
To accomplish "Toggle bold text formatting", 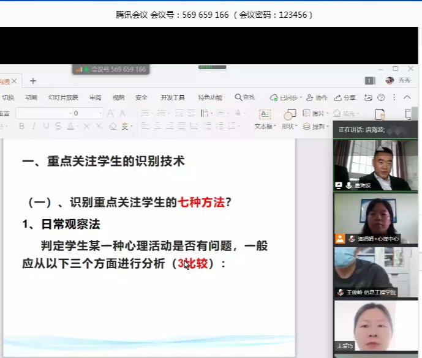I will pyautogui.click(x=21, y=126).
